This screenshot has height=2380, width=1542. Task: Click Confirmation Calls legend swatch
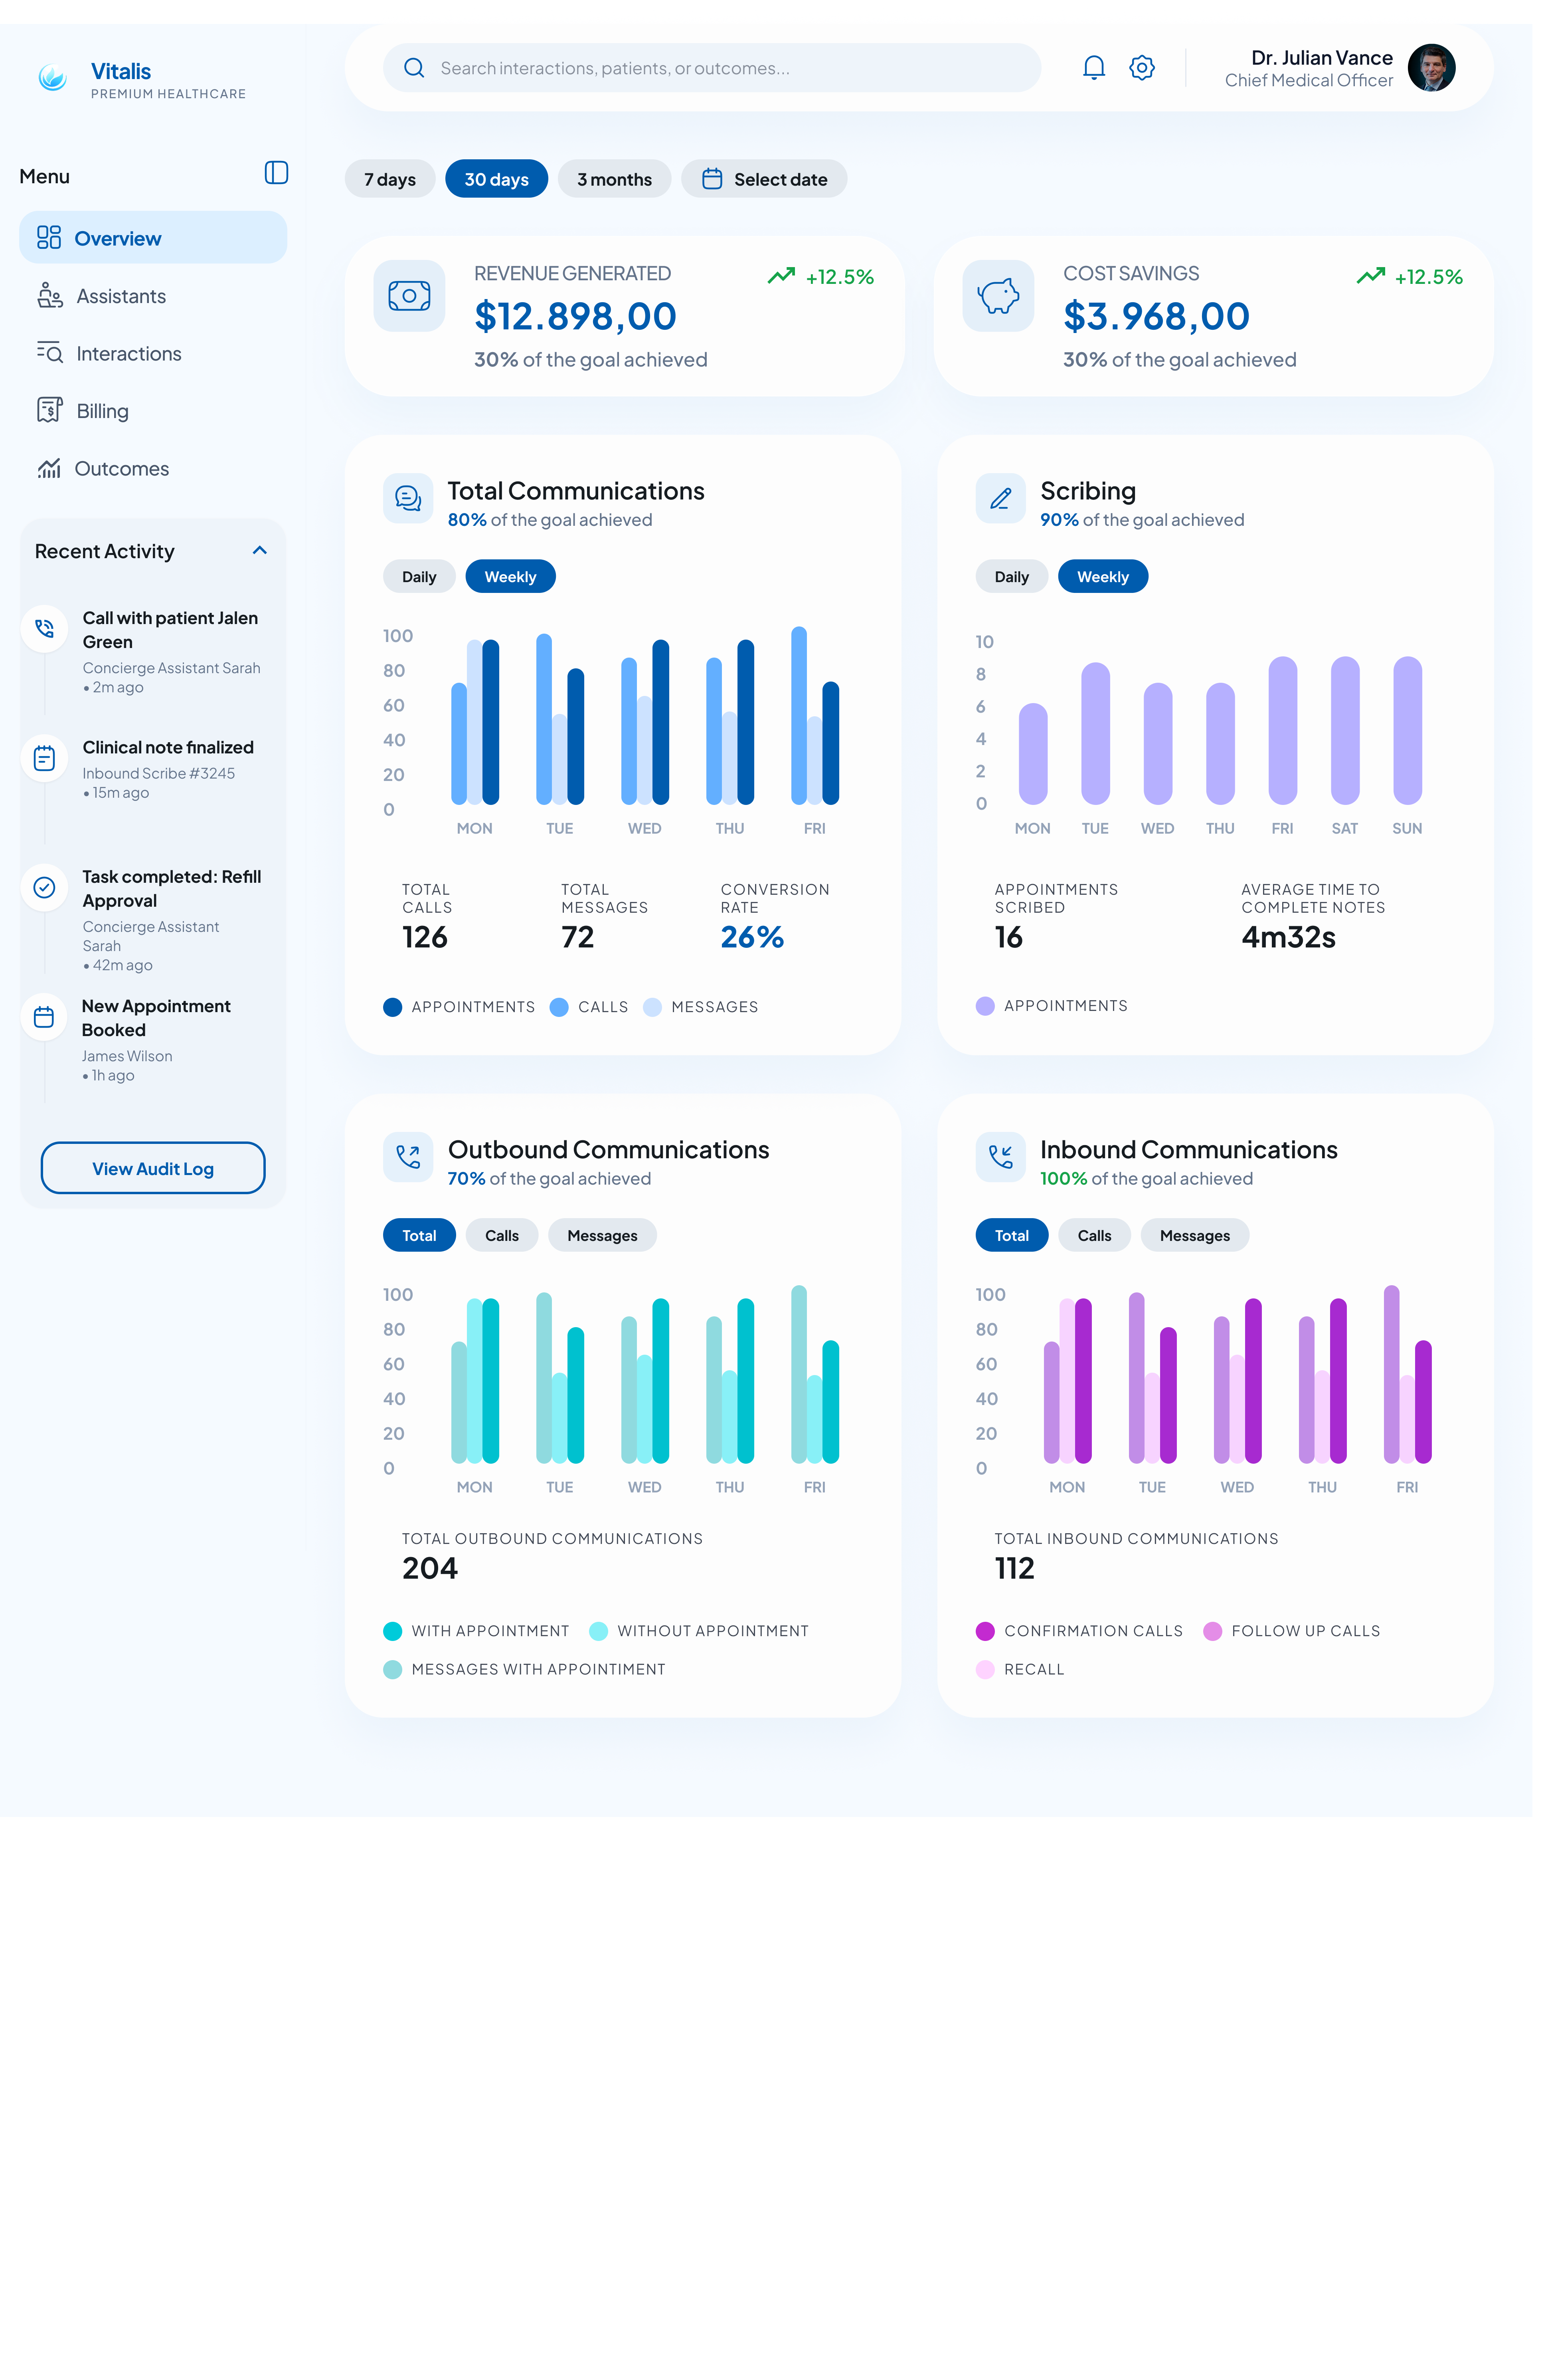tap(985, 1631)
